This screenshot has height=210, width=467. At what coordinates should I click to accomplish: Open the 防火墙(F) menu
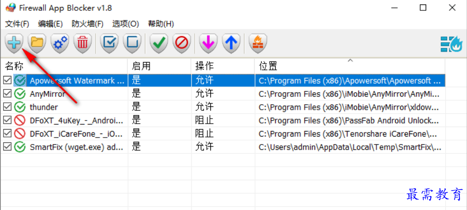click(88, 24)
